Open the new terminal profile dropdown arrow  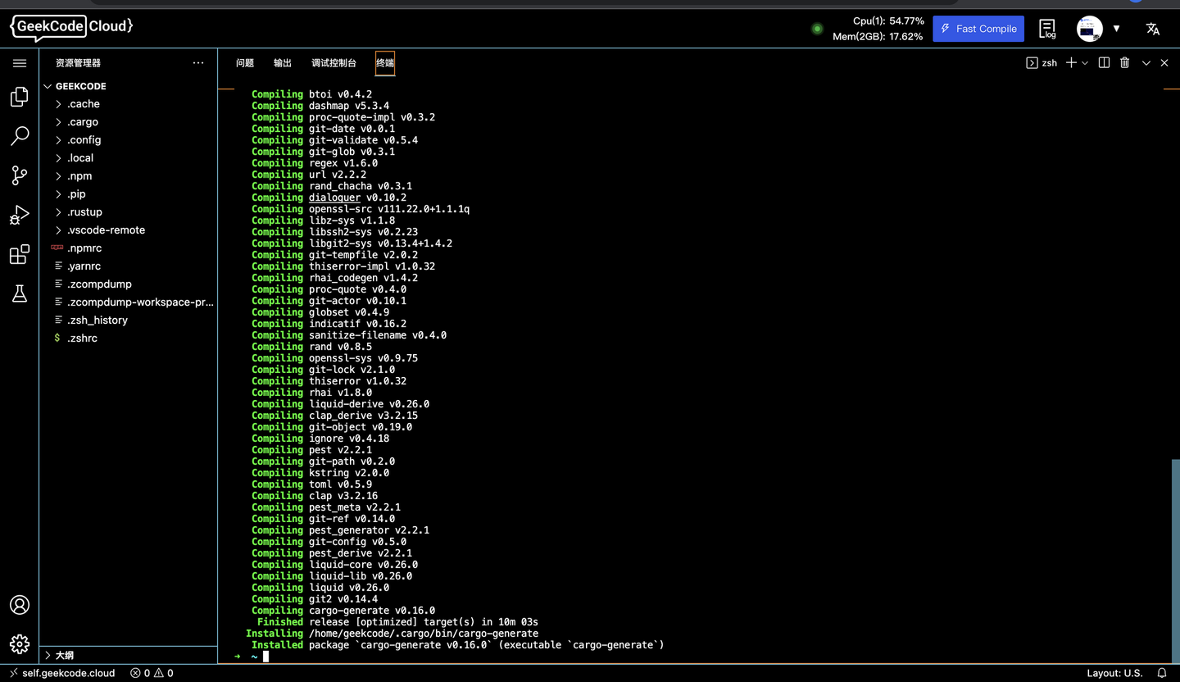click(x=1083, y=62)
